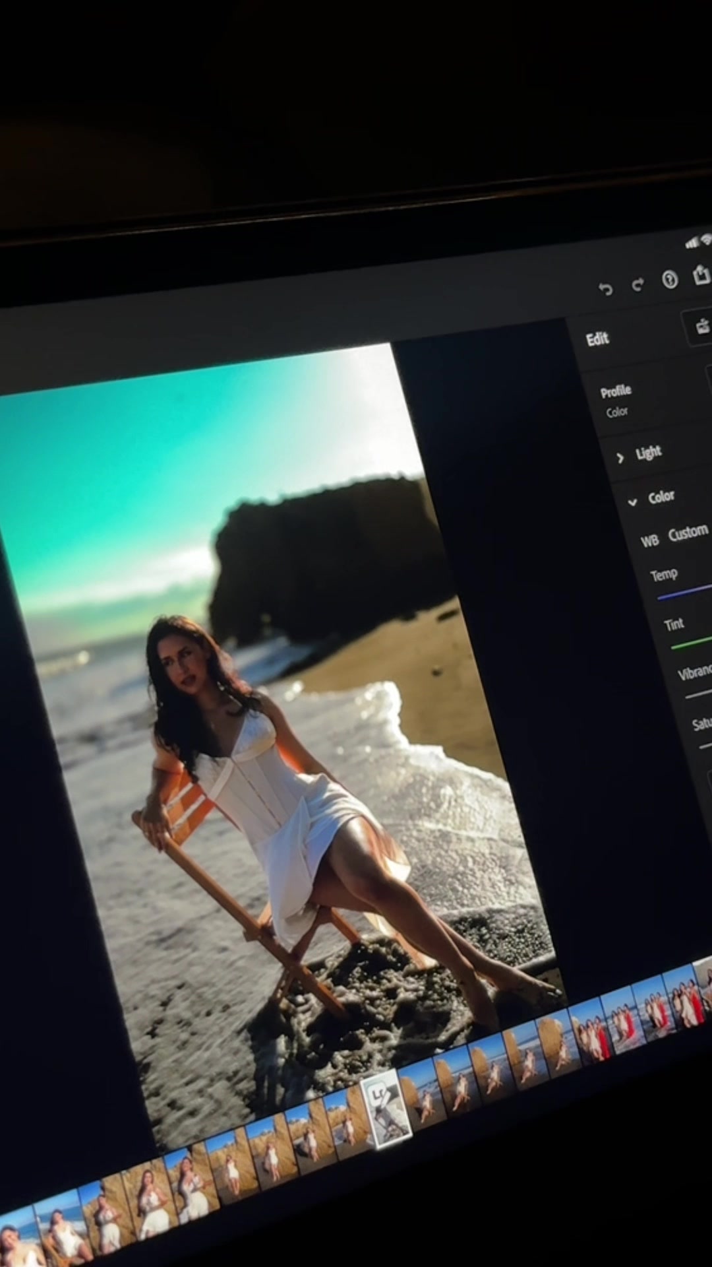This screenshot has height=1267, width=712.
Task: Expand the Light section
Action: (x=639, y=454)
